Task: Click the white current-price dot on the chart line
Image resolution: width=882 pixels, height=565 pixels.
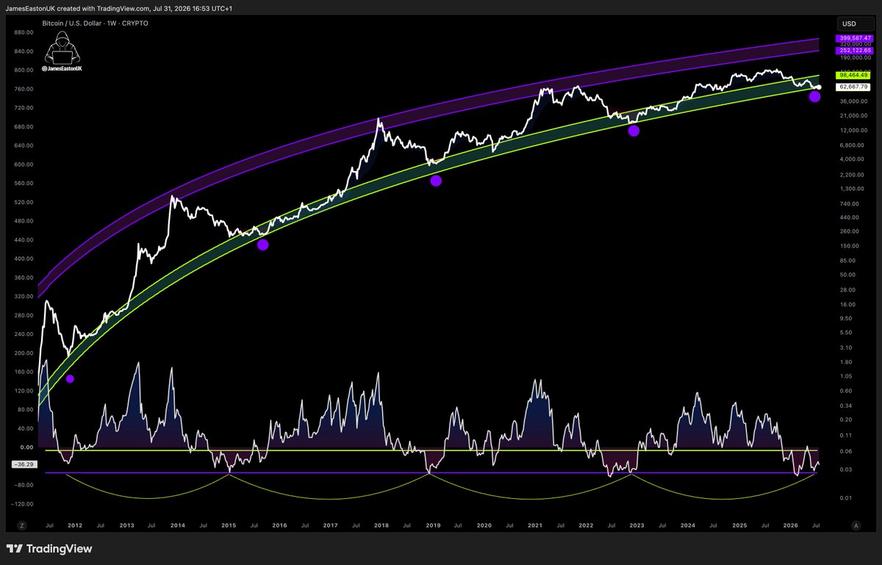Action: (819, 87)
